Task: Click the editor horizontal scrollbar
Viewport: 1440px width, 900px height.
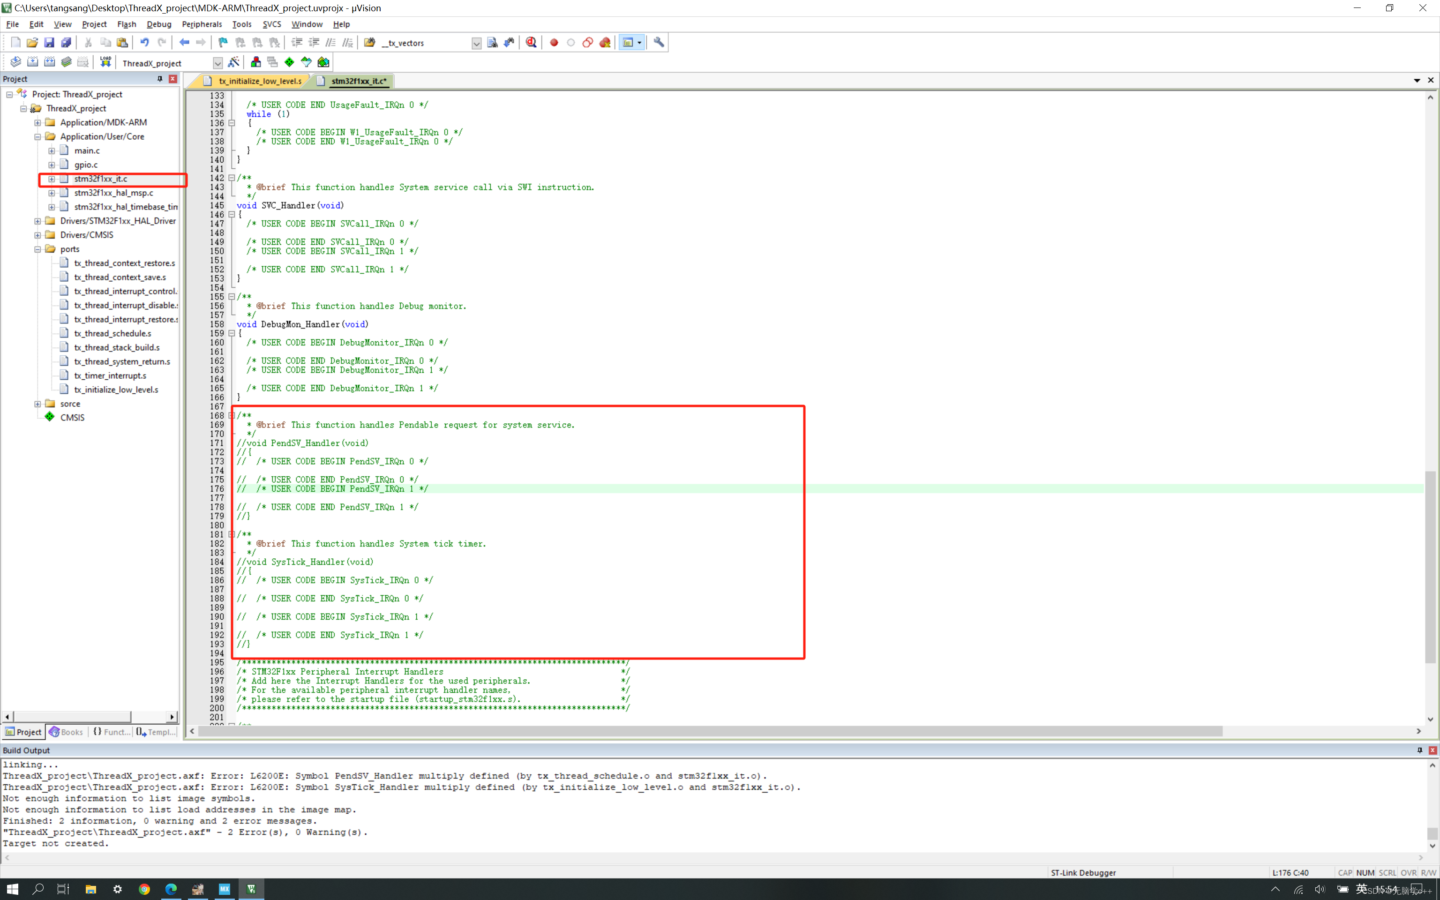Action: [x=708, y=731]
